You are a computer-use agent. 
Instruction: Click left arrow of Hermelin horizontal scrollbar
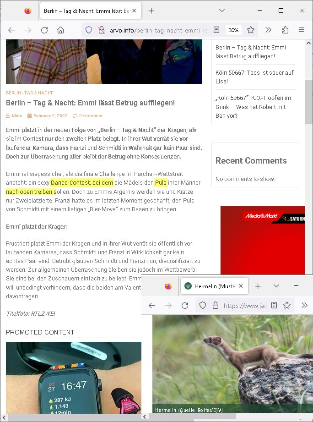145,417
